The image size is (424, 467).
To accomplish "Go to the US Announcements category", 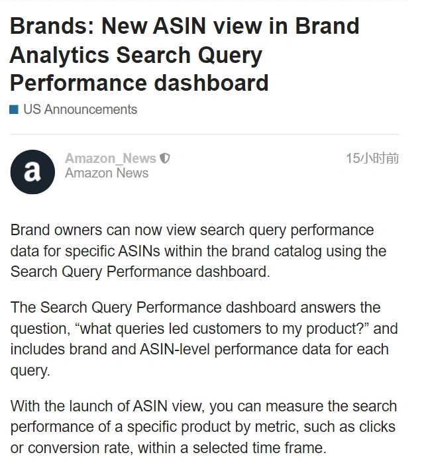I will 80,109.
